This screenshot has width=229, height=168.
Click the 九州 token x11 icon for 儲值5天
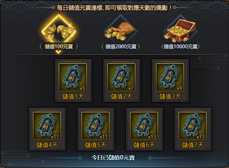click(95, 126)
